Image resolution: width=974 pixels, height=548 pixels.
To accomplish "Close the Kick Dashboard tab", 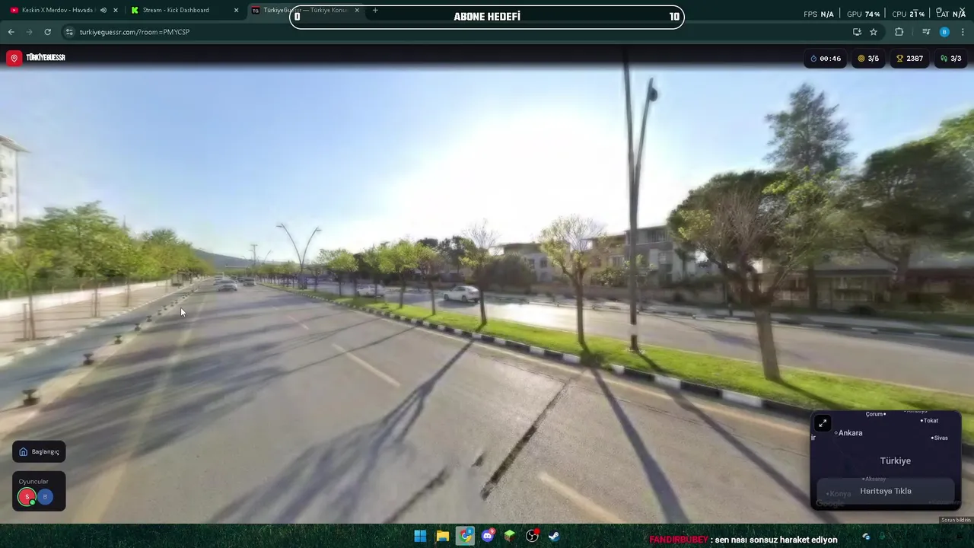I will click(x=236, y=10).
